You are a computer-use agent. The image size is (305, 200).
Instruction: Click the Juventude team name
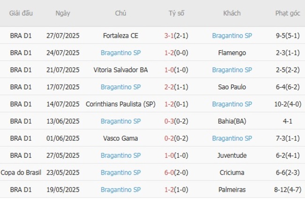point(232,155)
